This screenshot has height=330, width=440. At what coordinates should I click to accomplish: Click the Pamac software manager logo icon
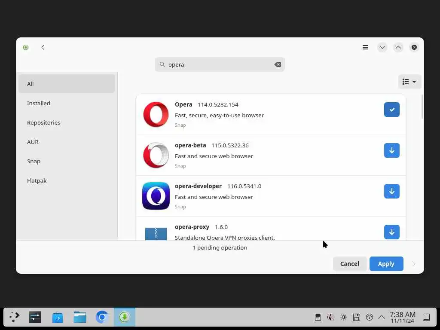coord(26,47)
